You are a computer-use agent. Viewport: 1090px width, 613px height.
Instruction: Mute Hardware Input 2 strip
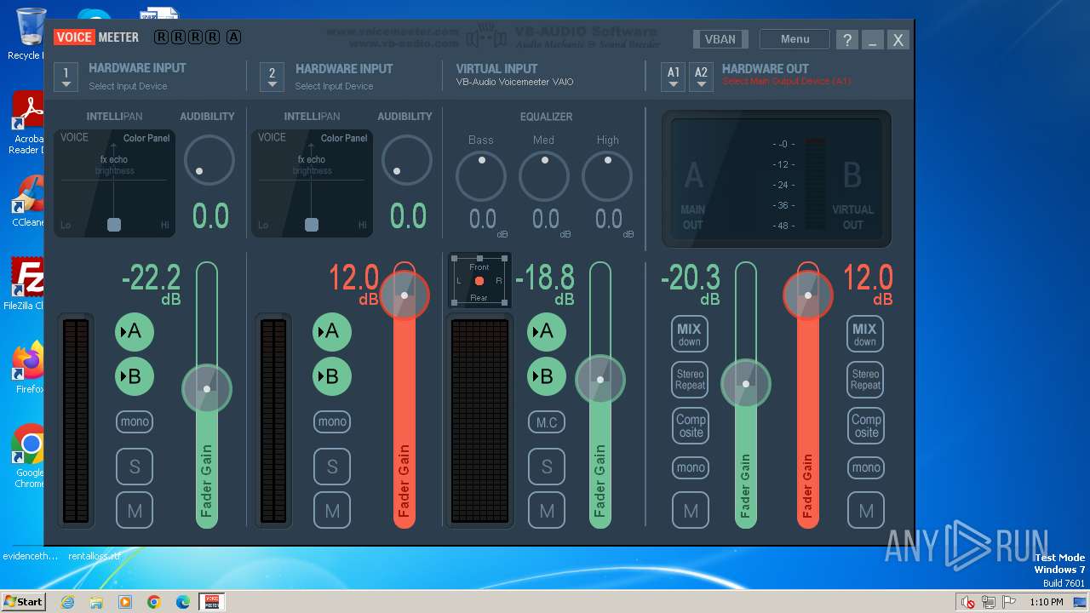coord(332,511)
